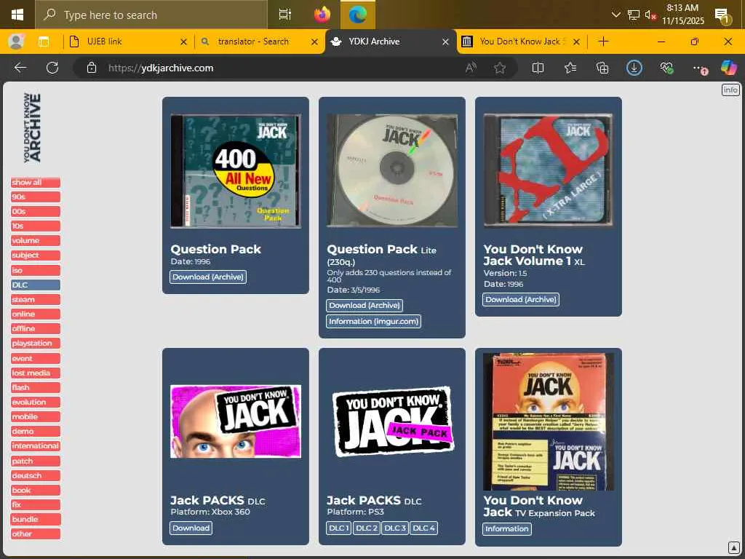The width and height of the screenshot is (745, 559).
Task: Select the show all filter
Action: point(36,183)
